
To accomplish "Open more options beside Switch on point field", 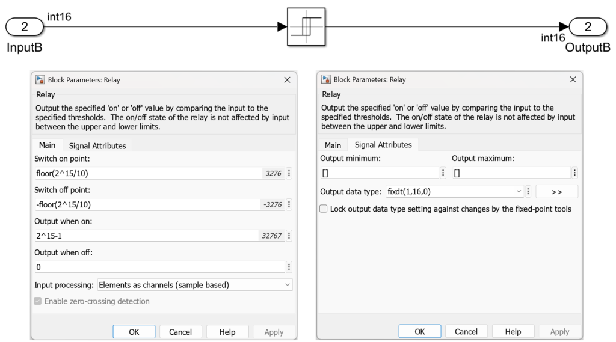I will click(289, 173).
